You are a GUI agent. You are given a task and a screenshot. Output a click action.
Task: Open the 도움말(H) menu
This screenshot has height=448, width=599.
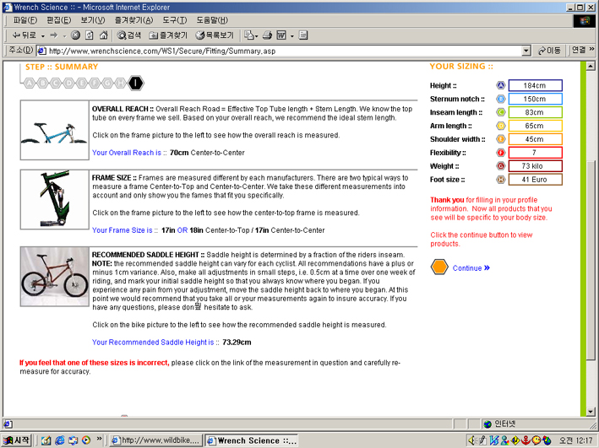coord(212,20)
